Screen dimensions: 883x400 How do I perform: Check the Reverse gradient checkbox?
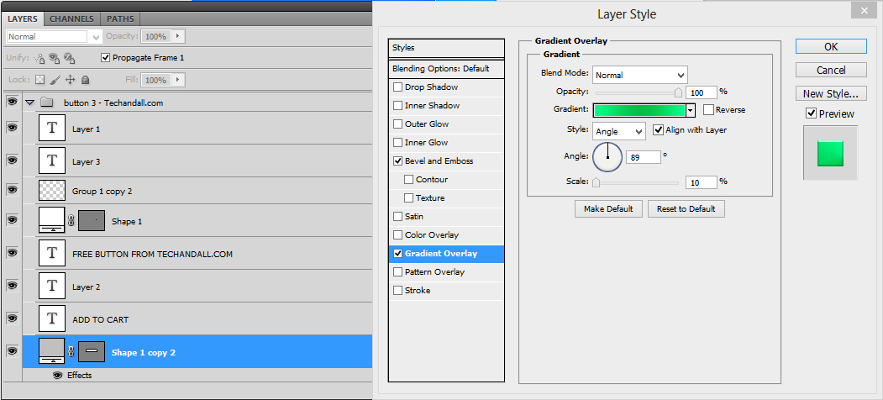click(708, 110)
